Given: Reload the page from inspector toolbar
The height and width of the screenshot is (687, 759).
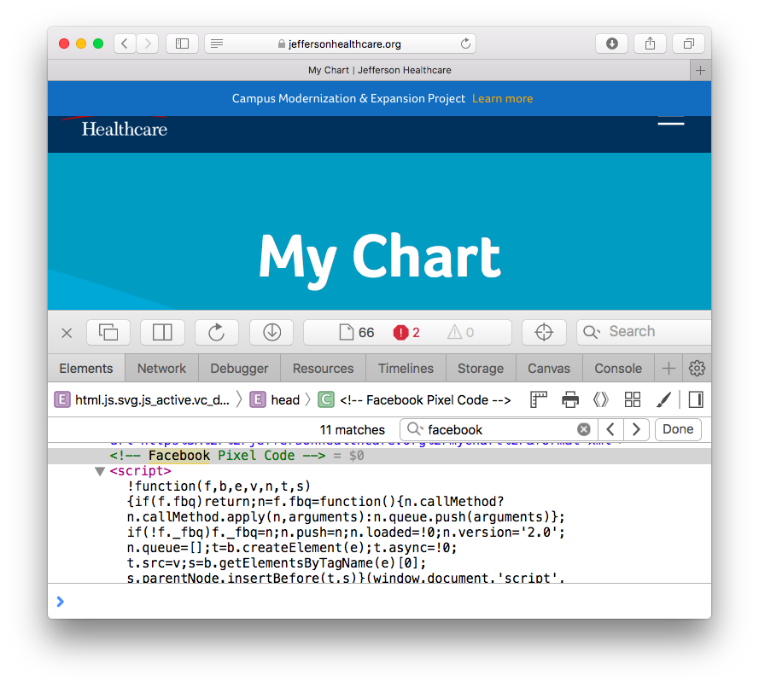Looking at the screenshot, I should [217, 333].
